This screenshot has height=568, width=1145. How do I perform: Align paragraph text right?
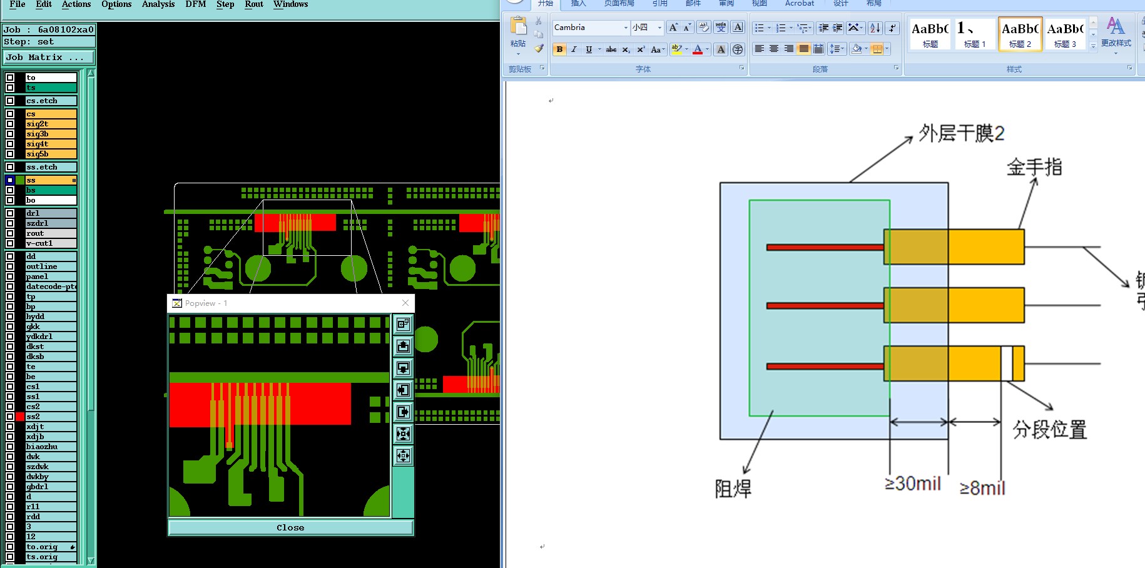coord(789,49)
